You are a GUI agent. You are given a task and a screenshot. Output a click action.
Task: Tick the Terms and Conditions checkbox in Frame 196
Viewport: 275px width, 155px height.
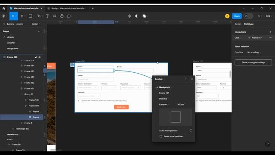point(78,101)
